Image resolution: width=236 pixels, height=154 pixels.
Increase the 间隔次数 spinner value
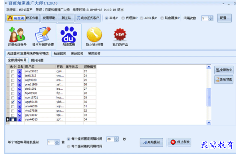point(211,17)
